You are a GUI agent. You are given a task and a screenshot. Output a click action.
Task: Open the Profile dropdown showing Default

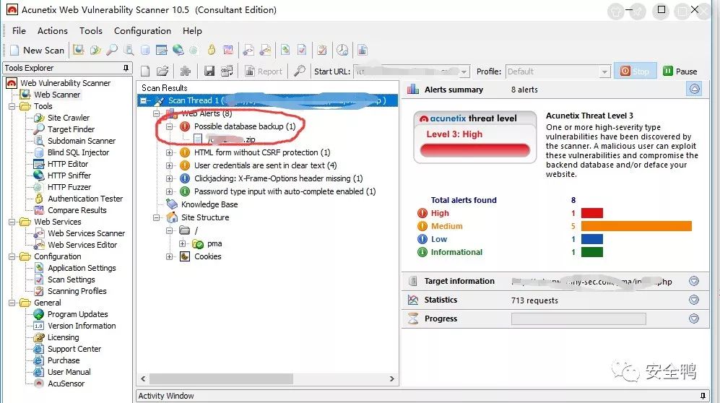pyautogui.click(x=604, y=71)
